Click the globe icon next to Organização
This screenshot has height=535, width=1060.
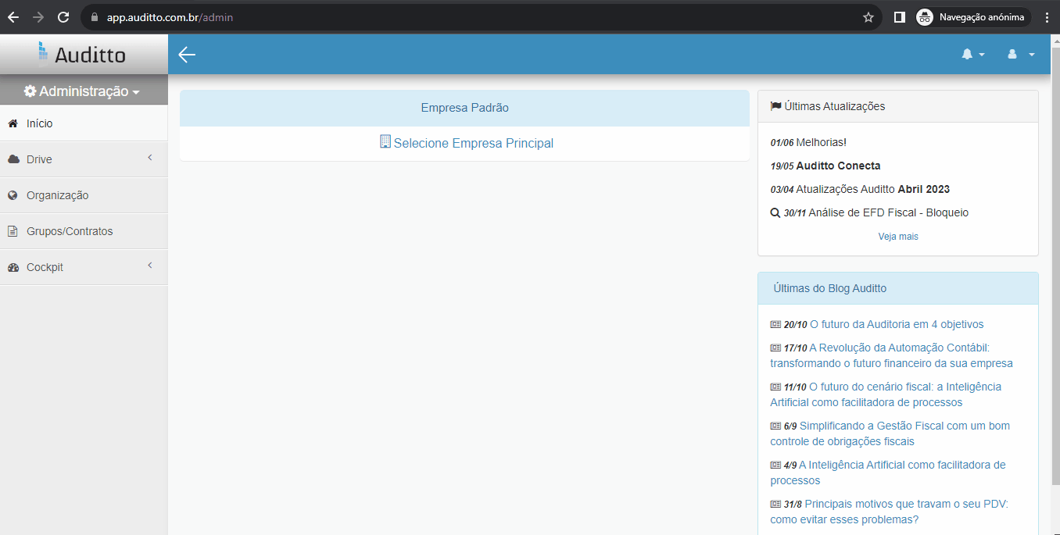point(13,195)
